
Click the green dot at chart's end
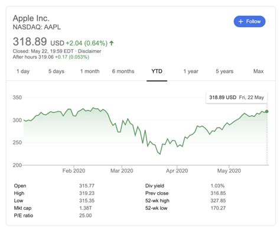[x=267, y=112]
